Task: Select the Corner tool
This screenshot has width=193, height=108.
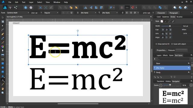Action: coord(3,30)
